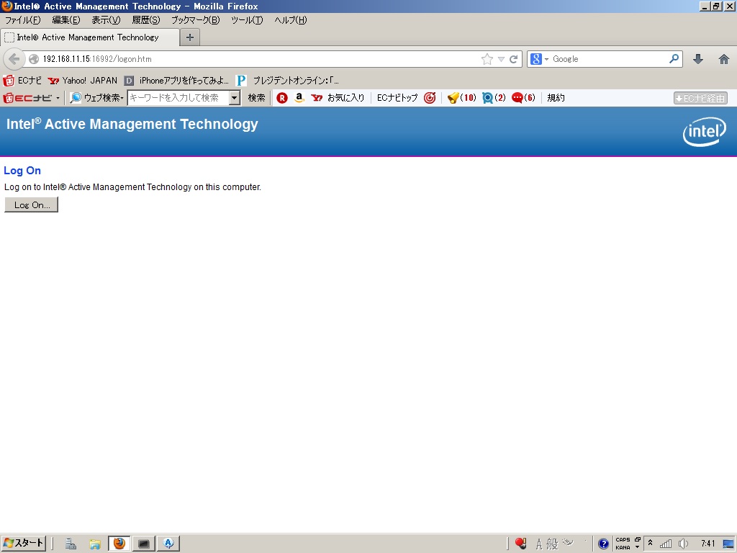Viewport: 737px width, 553px height.
Task: Open the Yahoo! JAPAN bookmark
Action: pos(83,81)
